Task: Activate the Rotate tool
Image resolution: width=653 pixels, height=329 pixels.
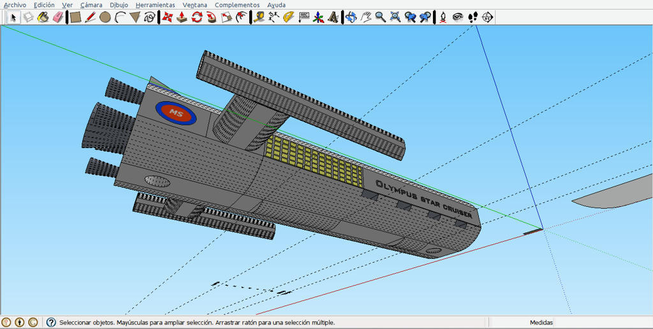Action: tap(196, 17)
